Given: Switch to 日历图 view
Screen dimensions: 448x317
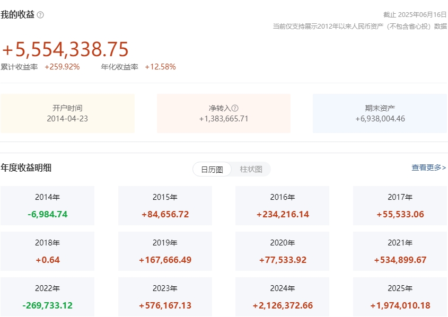Looking at the screenshot, I should click(212, 170).
